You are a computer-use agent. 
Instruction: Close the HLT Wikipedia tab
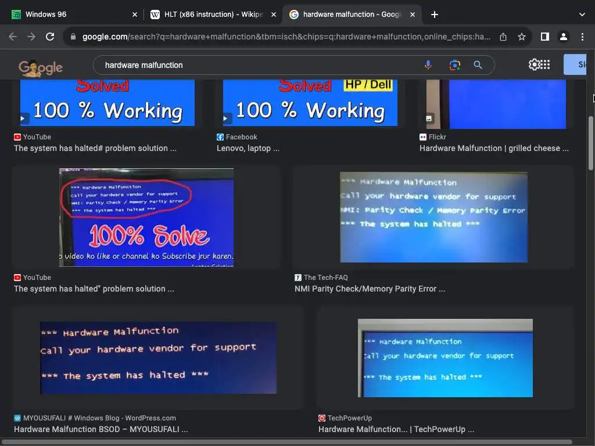(274, 15)
